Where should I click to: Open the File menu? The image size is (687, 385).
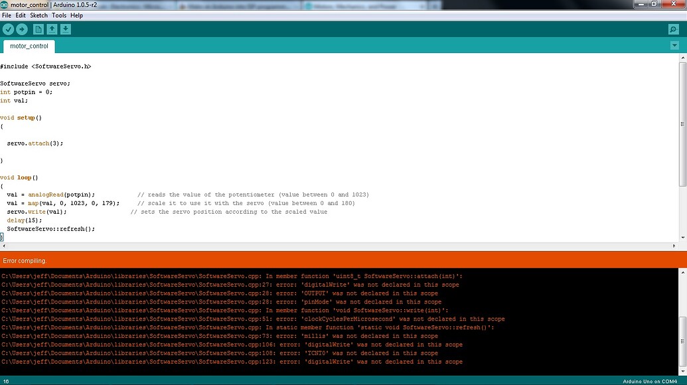(x=7, y=15)
